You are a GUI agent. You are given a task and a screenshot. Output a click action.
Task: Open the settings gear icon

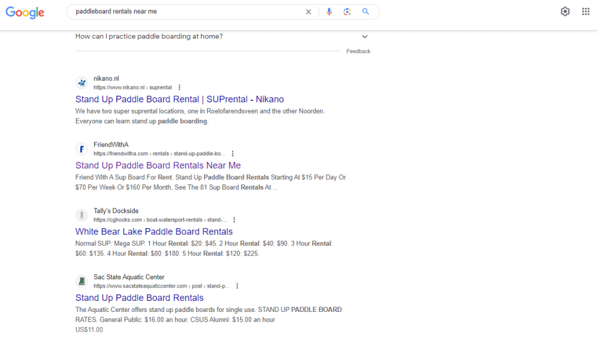pyautogui.click(x=565, y=12)
